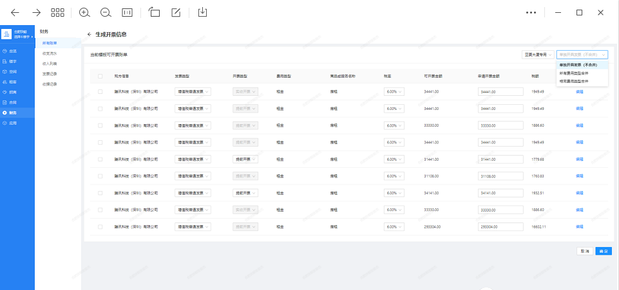Open the edit/annotate pencil icon
Screen dimensions: 619x290
pyautogui.click(x=176, y=12)
